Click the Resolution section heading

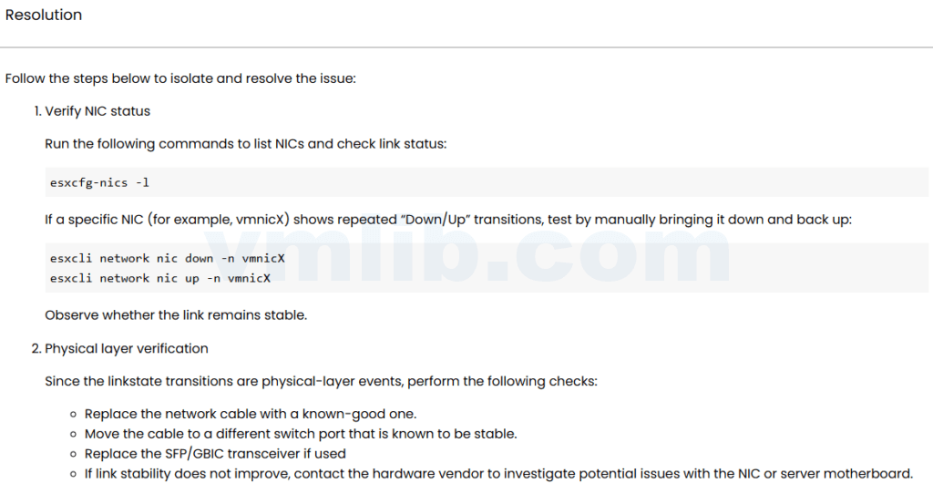pos(44,15)
